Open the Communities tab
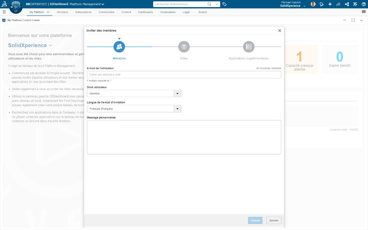 point(106,12)
